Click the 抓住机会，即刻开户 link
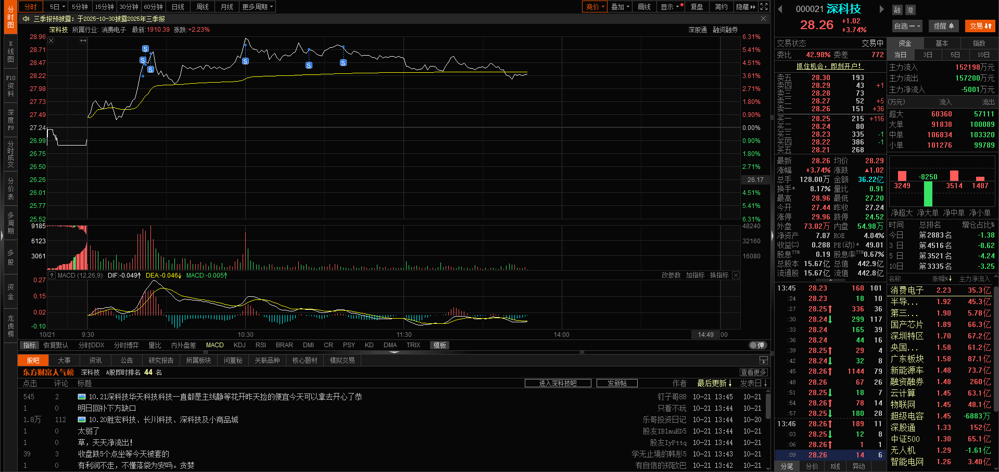The image size is (999, 472). pos(830,66)
